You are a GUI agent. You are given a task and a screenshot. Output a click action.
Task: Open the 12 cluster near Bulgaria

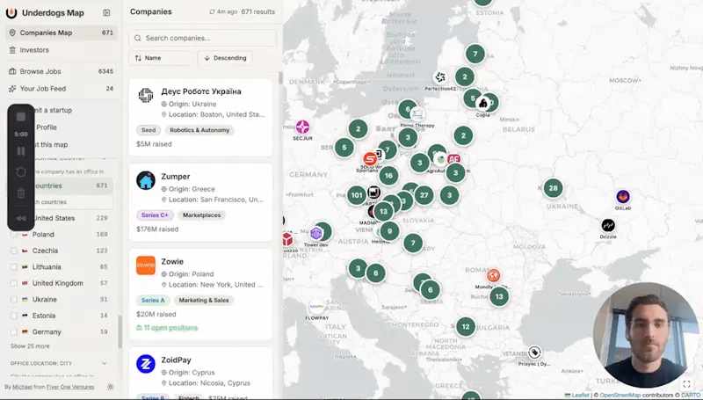point(466,327)
